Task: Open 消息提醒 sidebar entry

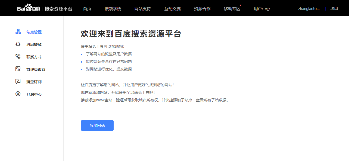Action: [x=34, y=44]
